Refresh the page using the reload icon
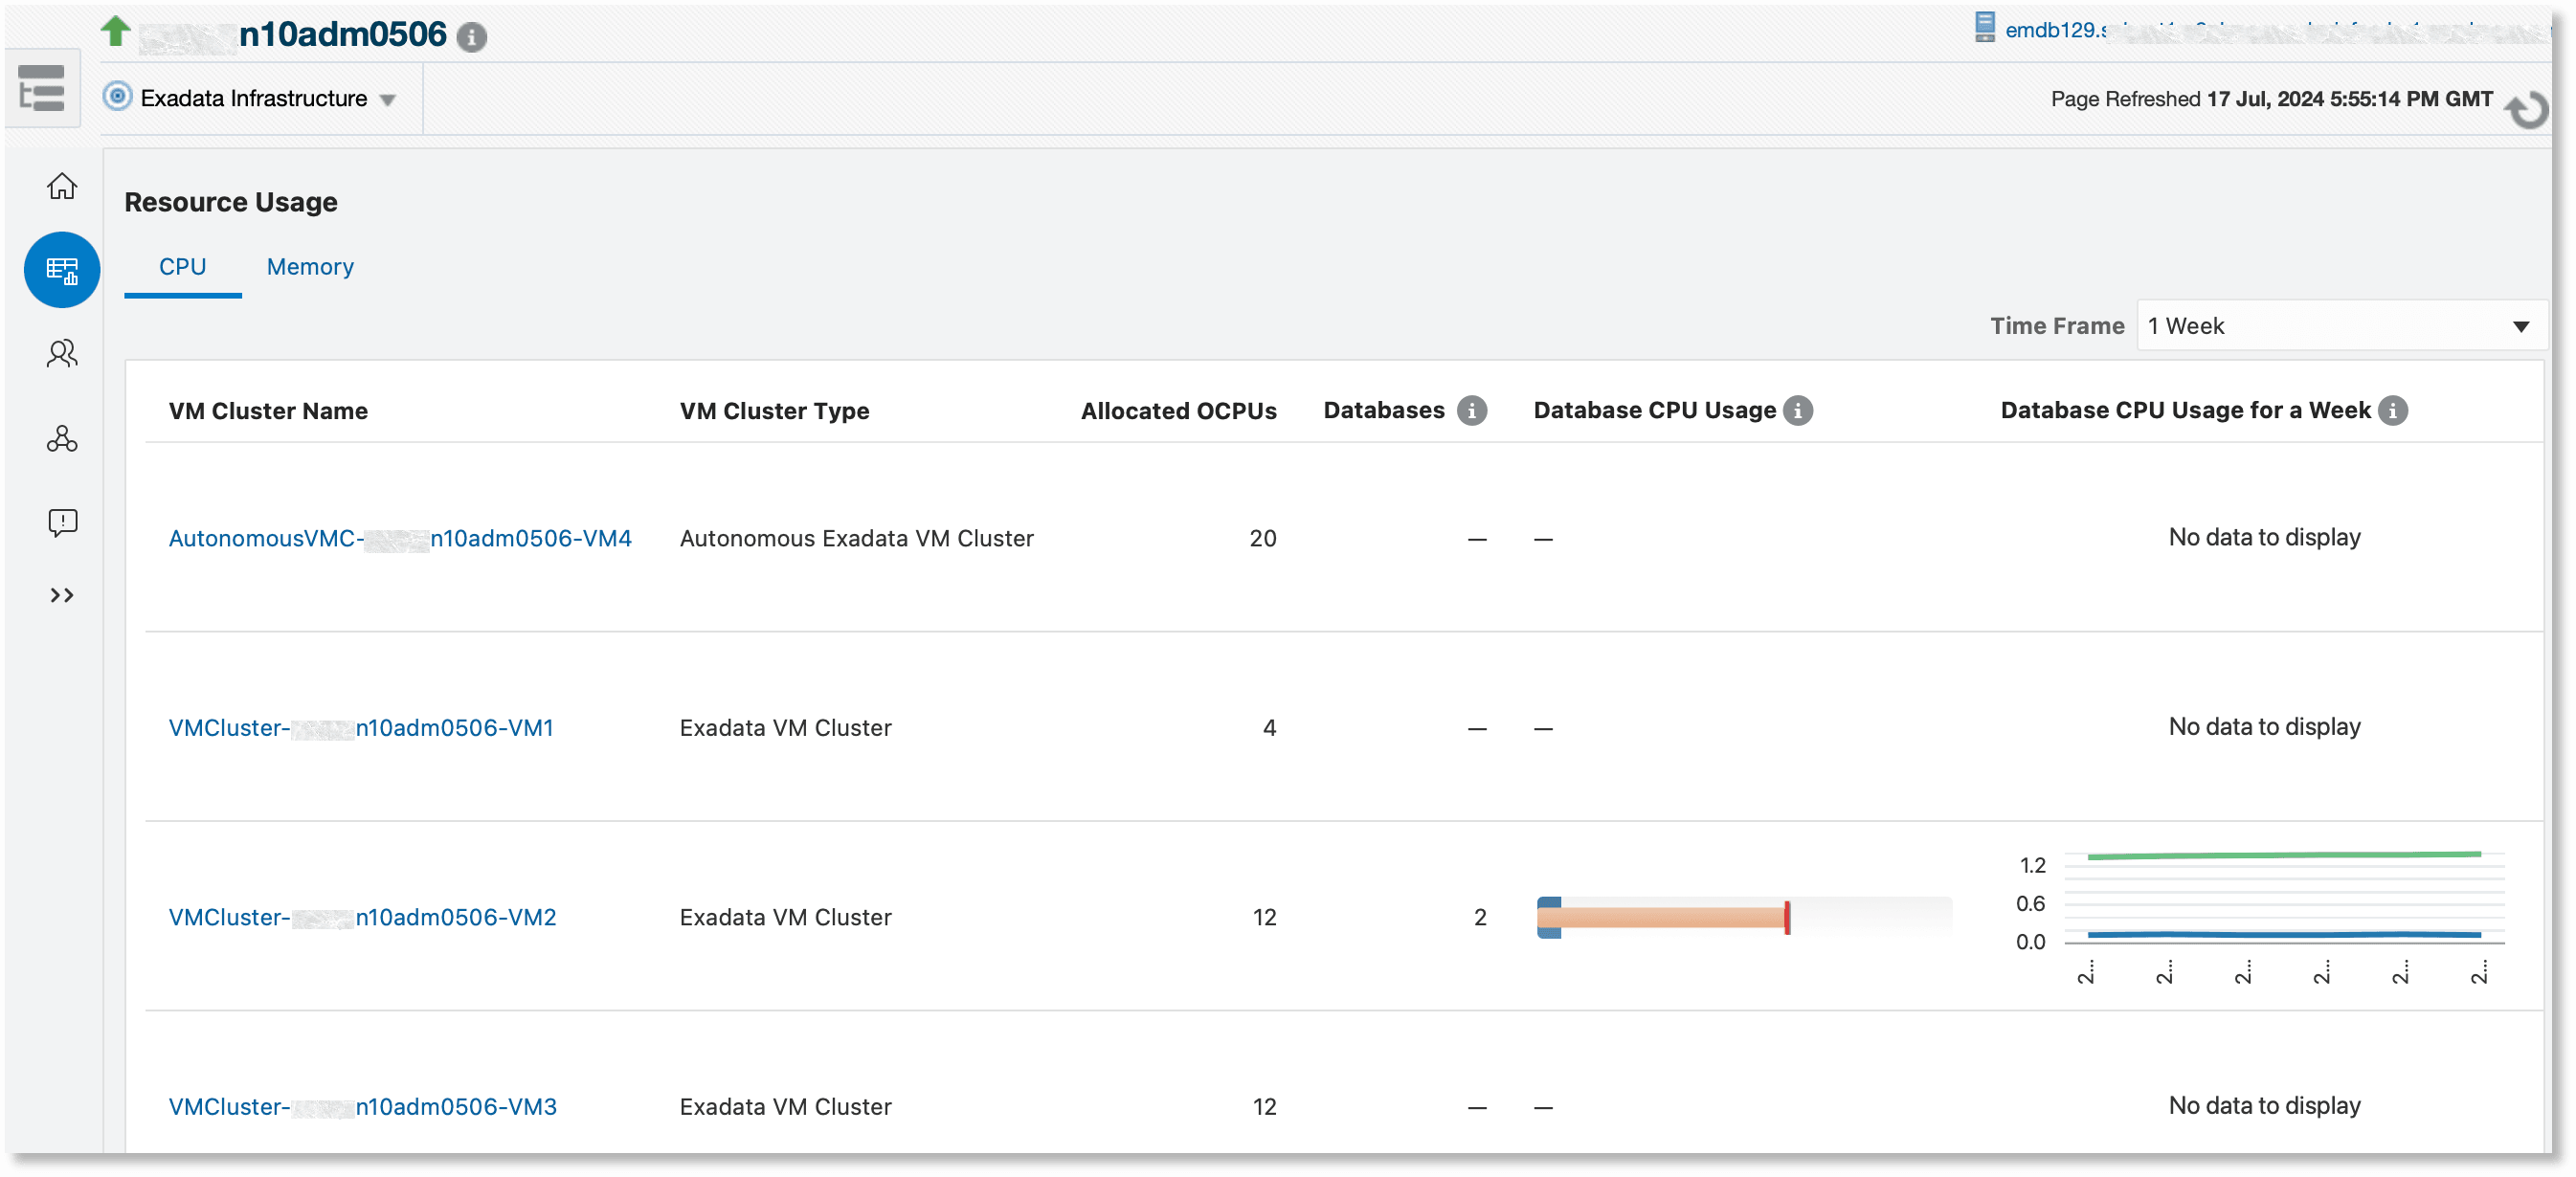Screen dimensions: 2576x1177 [x=2529, y=110]
